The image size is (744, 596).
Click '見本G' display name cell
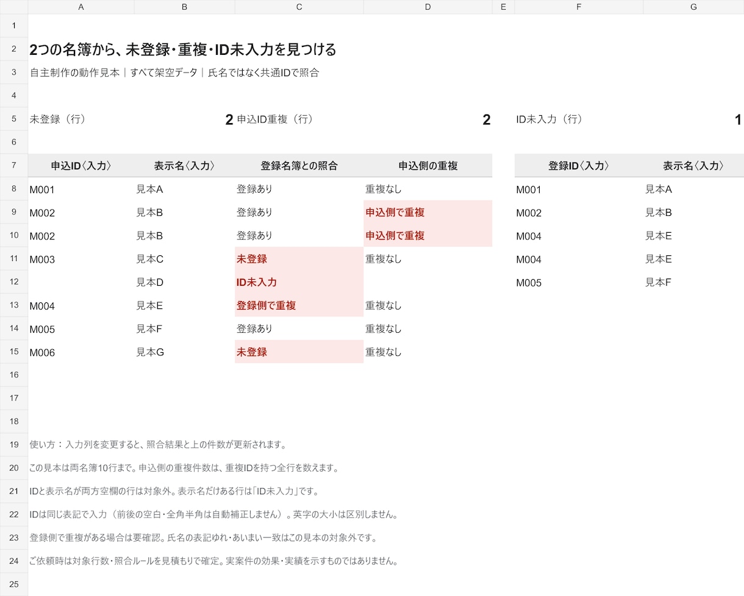point(184,352)
